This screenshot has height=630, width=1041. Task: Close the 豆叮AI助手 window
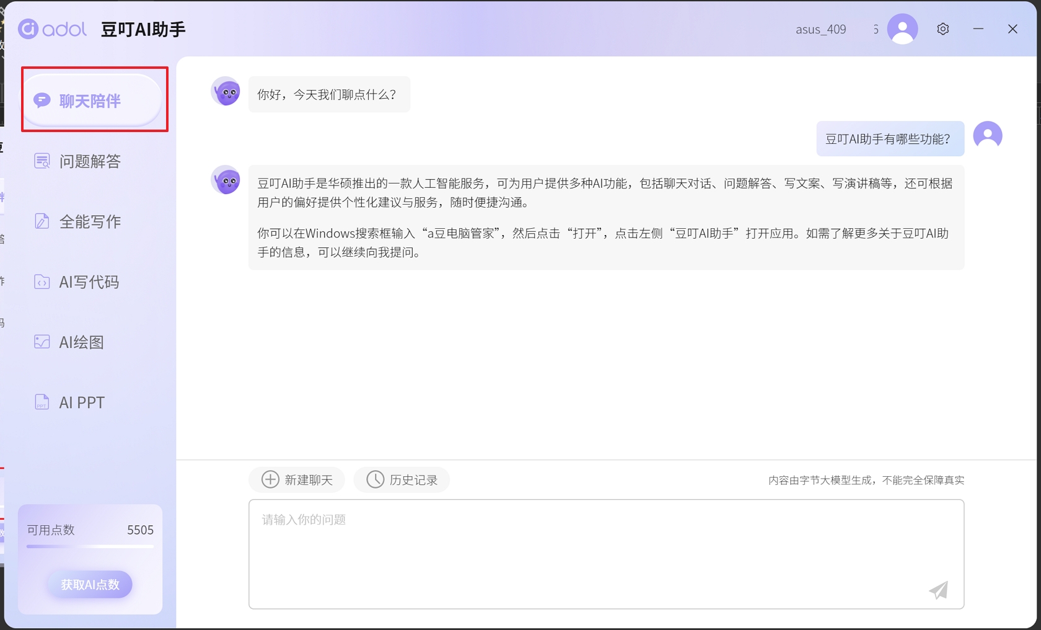click(1012, 29)
